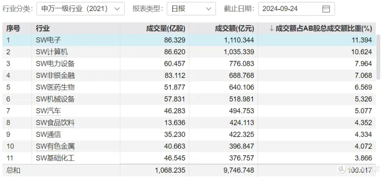The image size is (383, 177).
Task: Open the SW食品饮料 industry link
Action: (55, 123)
